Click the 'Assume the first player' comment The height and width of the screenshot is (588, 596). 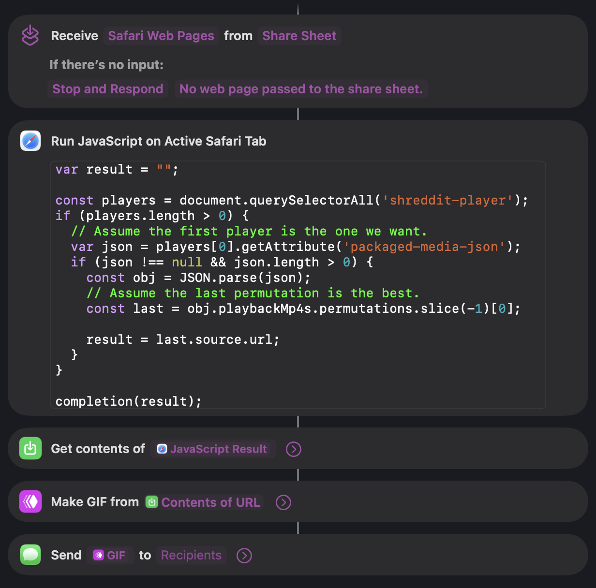pos(249,231)
